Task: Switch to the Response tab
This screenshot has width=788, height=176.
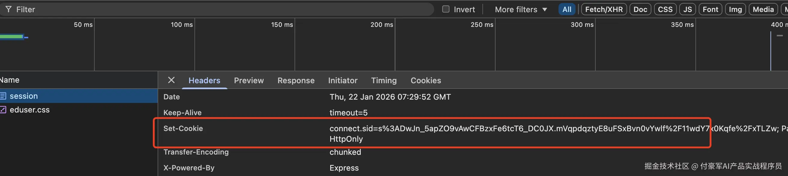Action: pos(296,80)
